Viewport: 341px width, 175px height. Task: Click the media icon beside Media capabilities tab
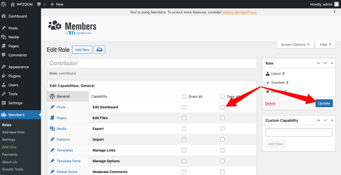point(52,129)
